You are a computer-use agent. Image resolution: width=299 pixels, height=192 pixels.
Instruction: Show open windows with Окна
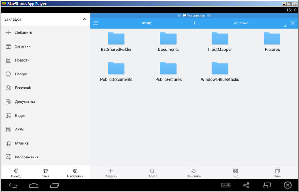(x=277, y=173)
